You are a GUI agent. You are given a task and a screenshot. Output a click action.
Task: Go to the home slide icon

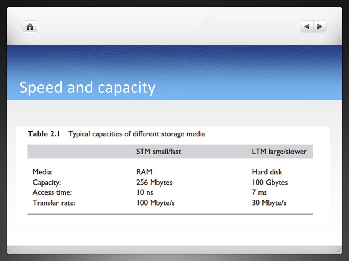(30, 27)
